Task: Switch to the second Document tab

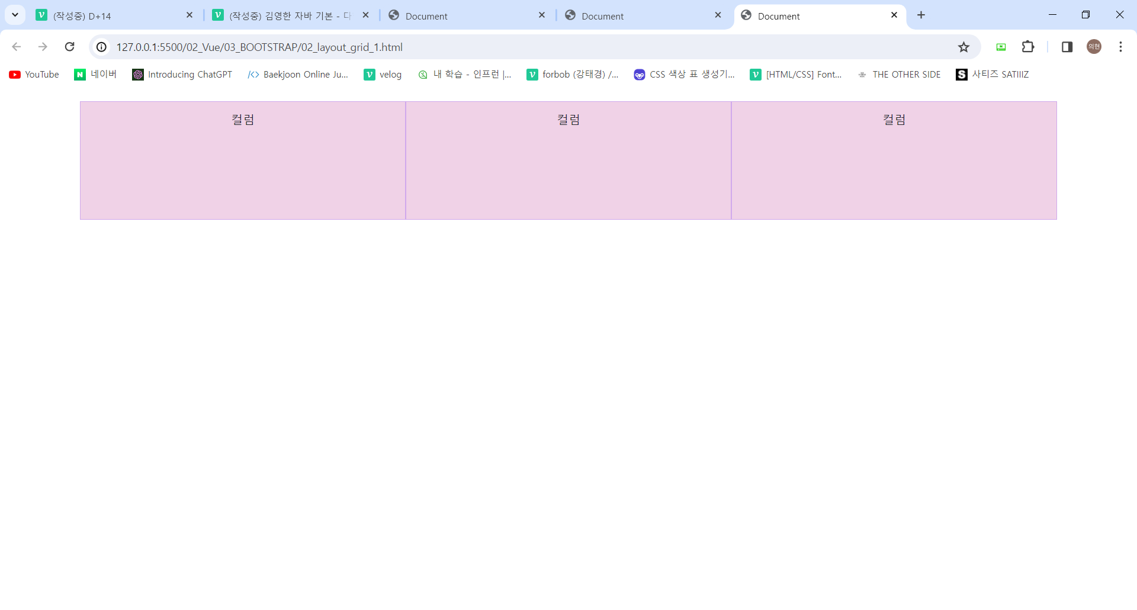Action: (644, 15)
